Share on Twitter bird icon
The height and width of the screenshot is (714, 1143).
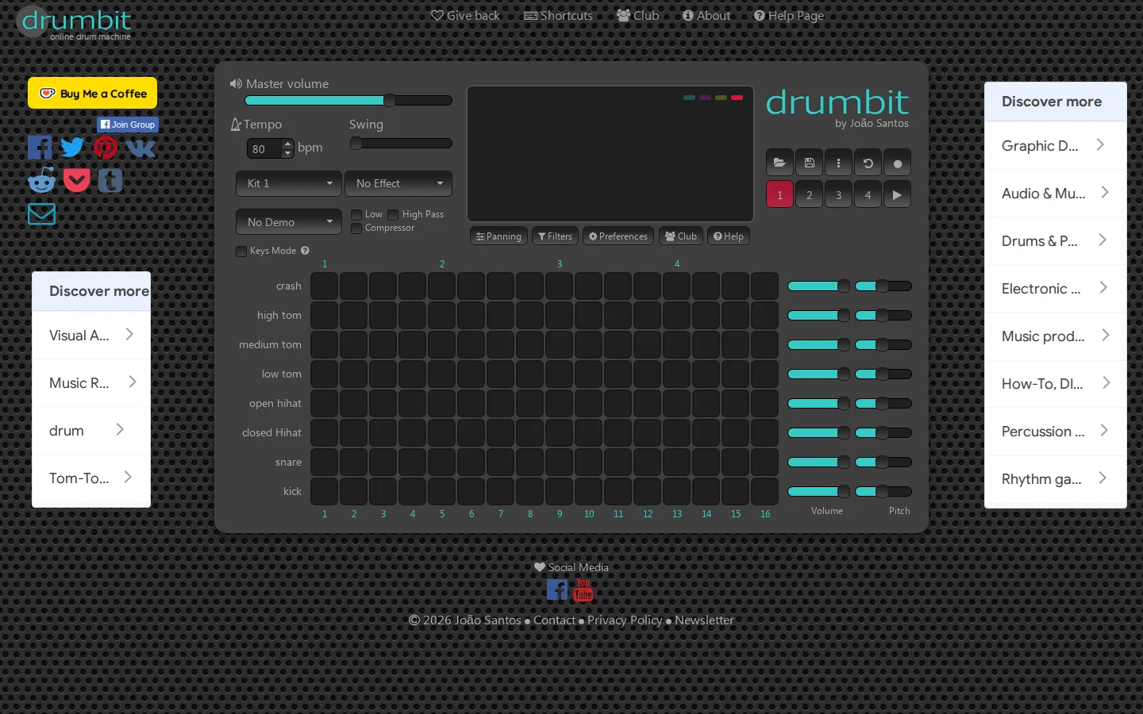tap(72, 147)
